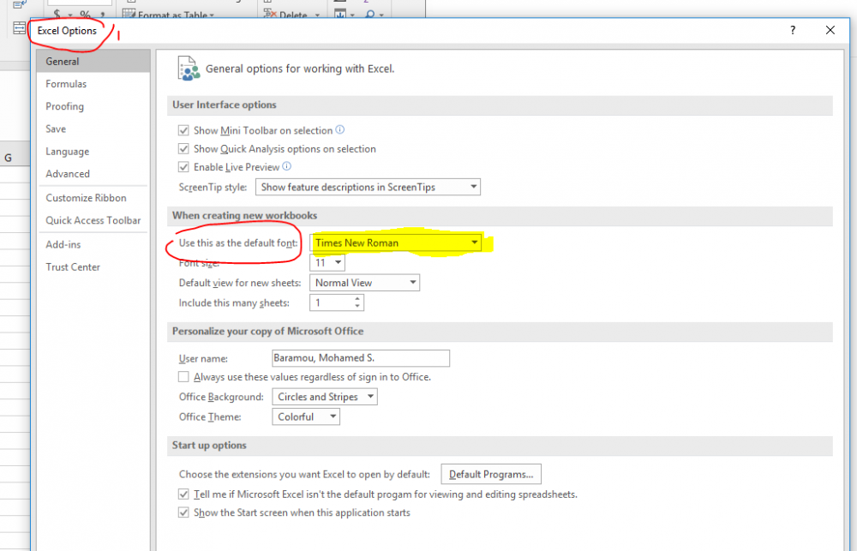Open the Advanced options category

point(68,174)
